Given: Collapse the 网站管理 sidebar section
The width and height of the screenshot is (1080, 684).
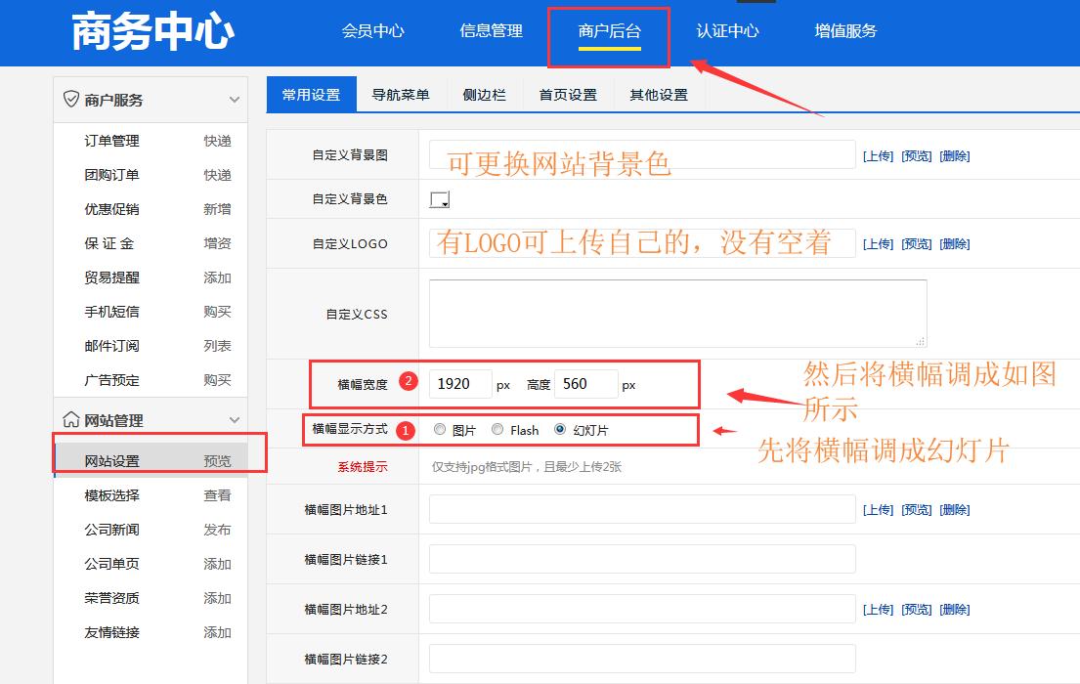Looking at the screenshot, I should (x=234, y=418).
